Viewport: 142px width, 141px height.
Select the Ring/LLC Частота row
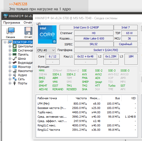click(87, 130)
